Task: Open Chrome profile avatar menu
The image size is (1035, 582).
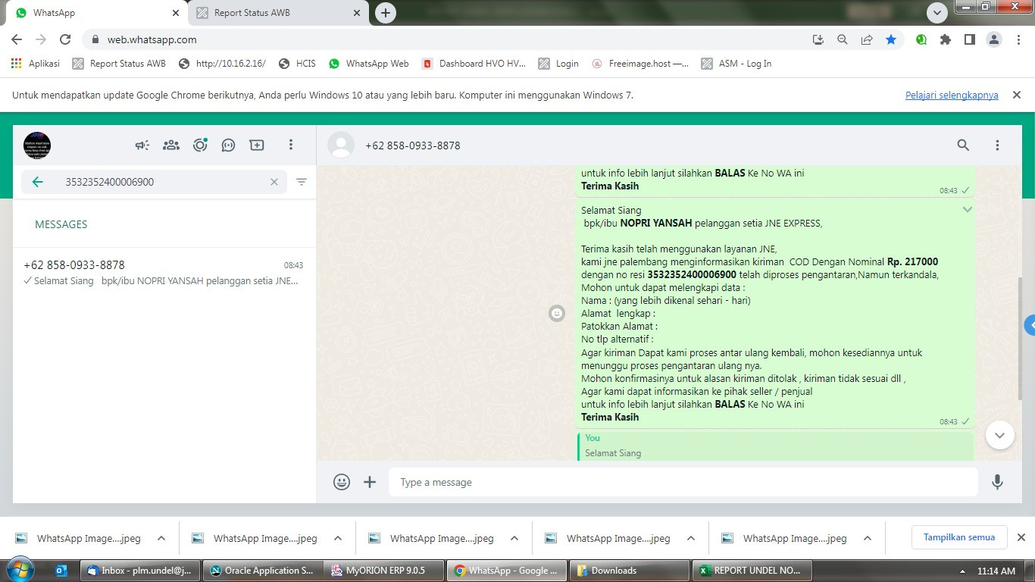Action: [x=993, y=39]
